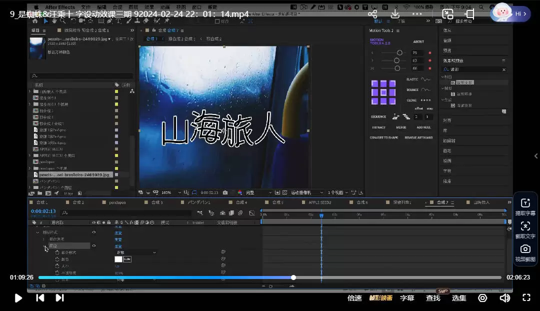Image resolution: width=540 pixels, height=311 pixels.
Task: Enter fullscreen with the expand icon
Action: (526, 298)
